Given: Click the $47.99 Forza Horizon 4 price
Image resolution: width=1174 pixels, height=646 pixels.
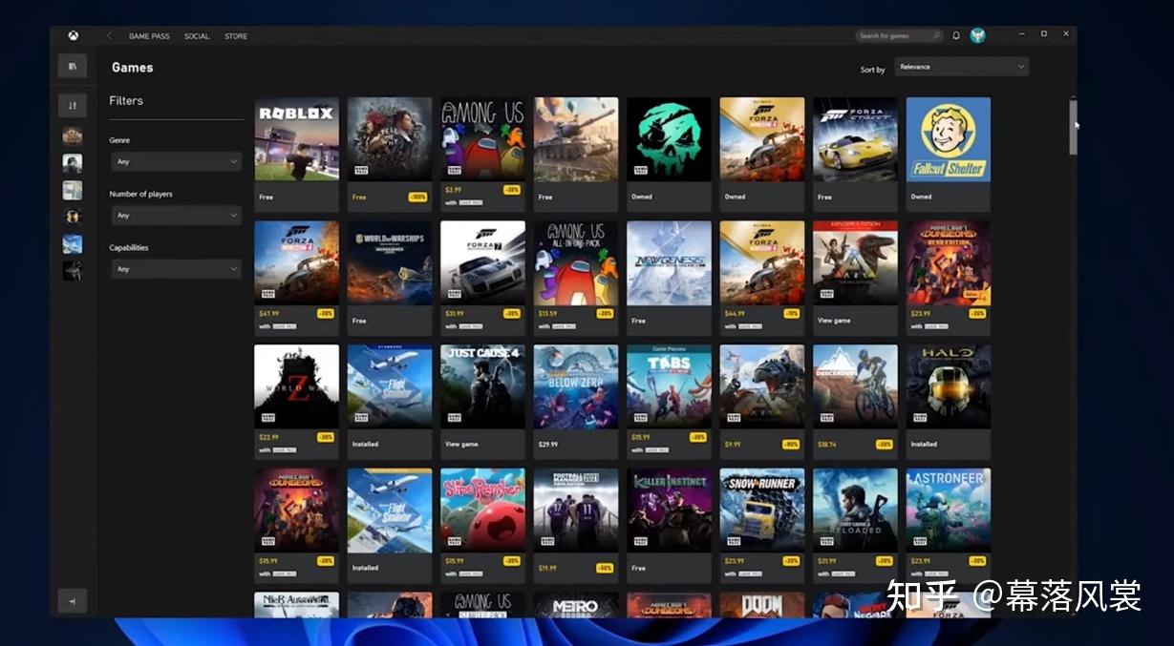Looking at the screenshot, I should pos(268,313).
